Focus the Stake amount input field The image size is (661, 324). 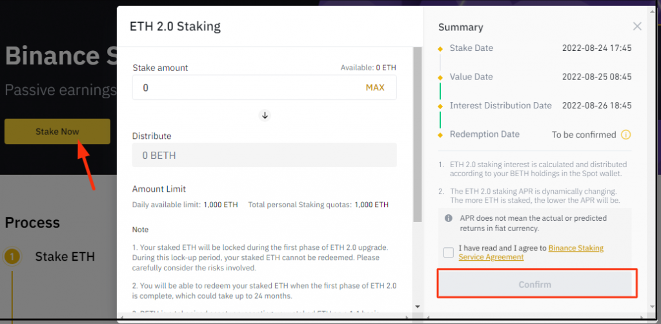(x=245, y=88)
